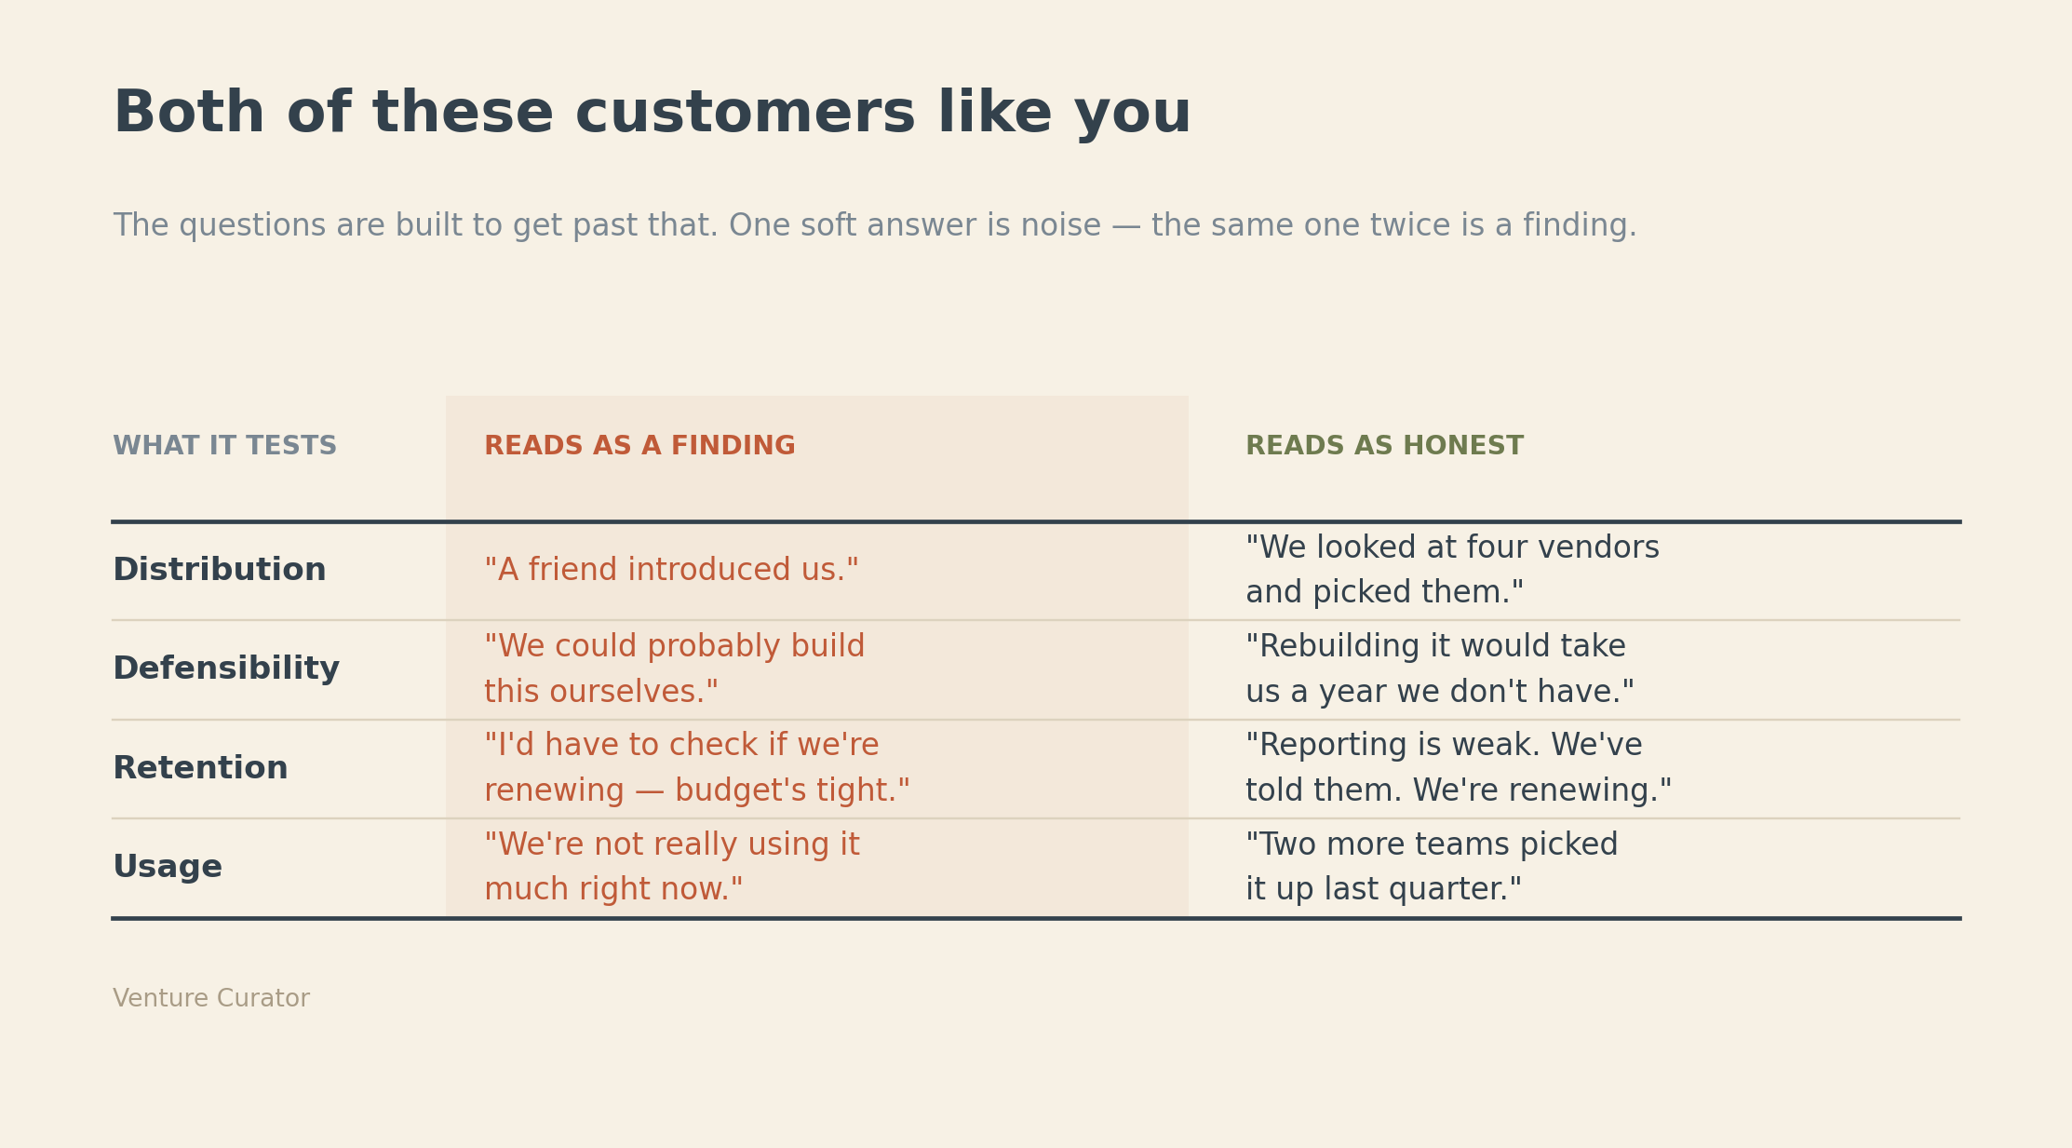The width and height of the screenshot is (2072, 1148).
Task: Click the dark rule below the table headers
Action: [x=1036, y=521]
